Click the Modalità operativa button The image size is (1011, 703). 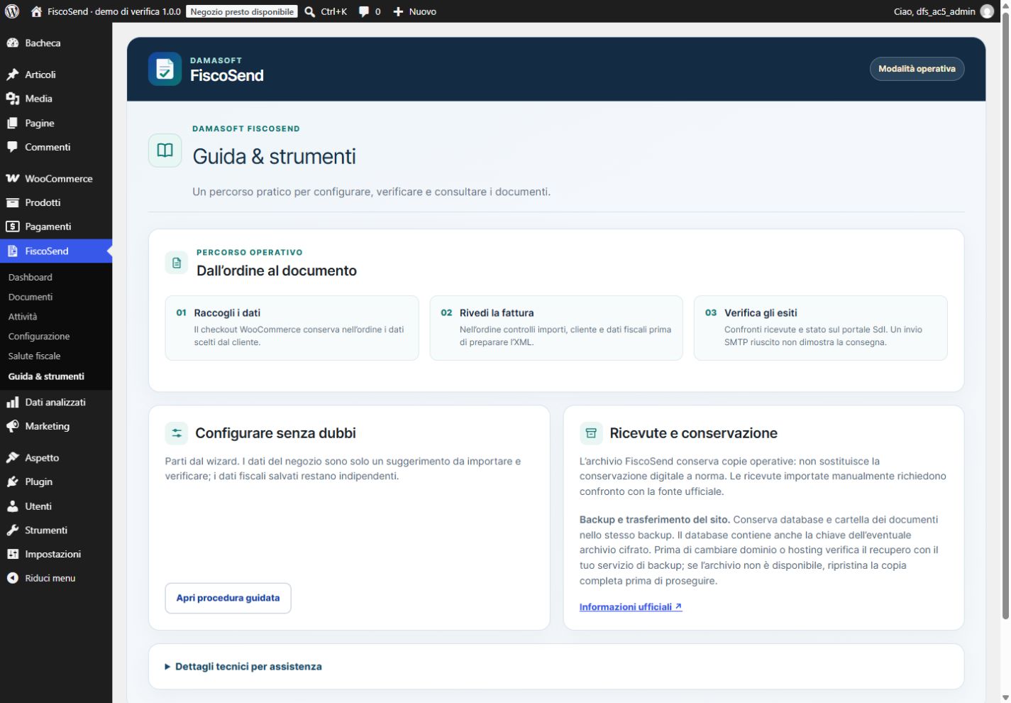pos(917,69)
